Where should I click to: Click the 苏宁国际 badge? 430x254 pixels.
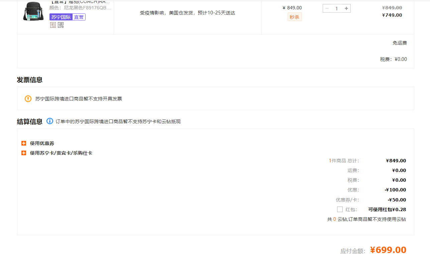[61, 17]
